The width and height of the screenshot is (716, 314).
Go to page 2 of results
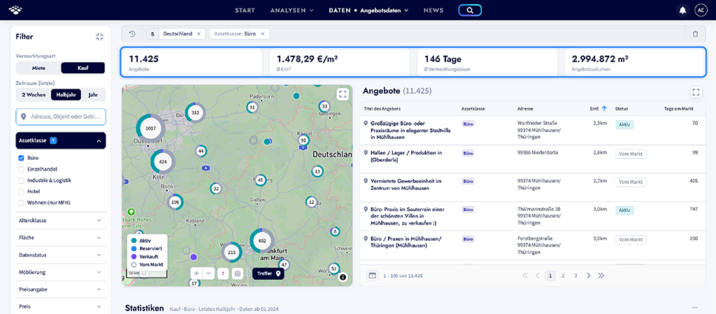[563, 276]
